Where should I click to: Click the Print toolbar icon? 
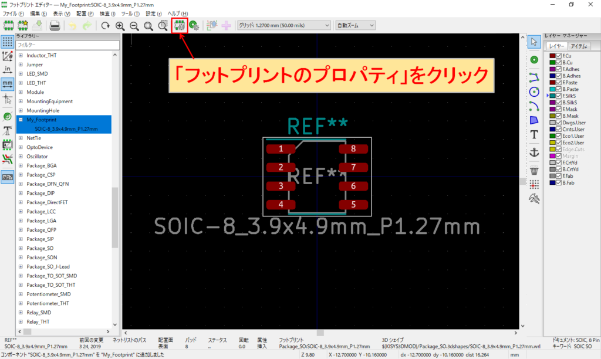55,25
